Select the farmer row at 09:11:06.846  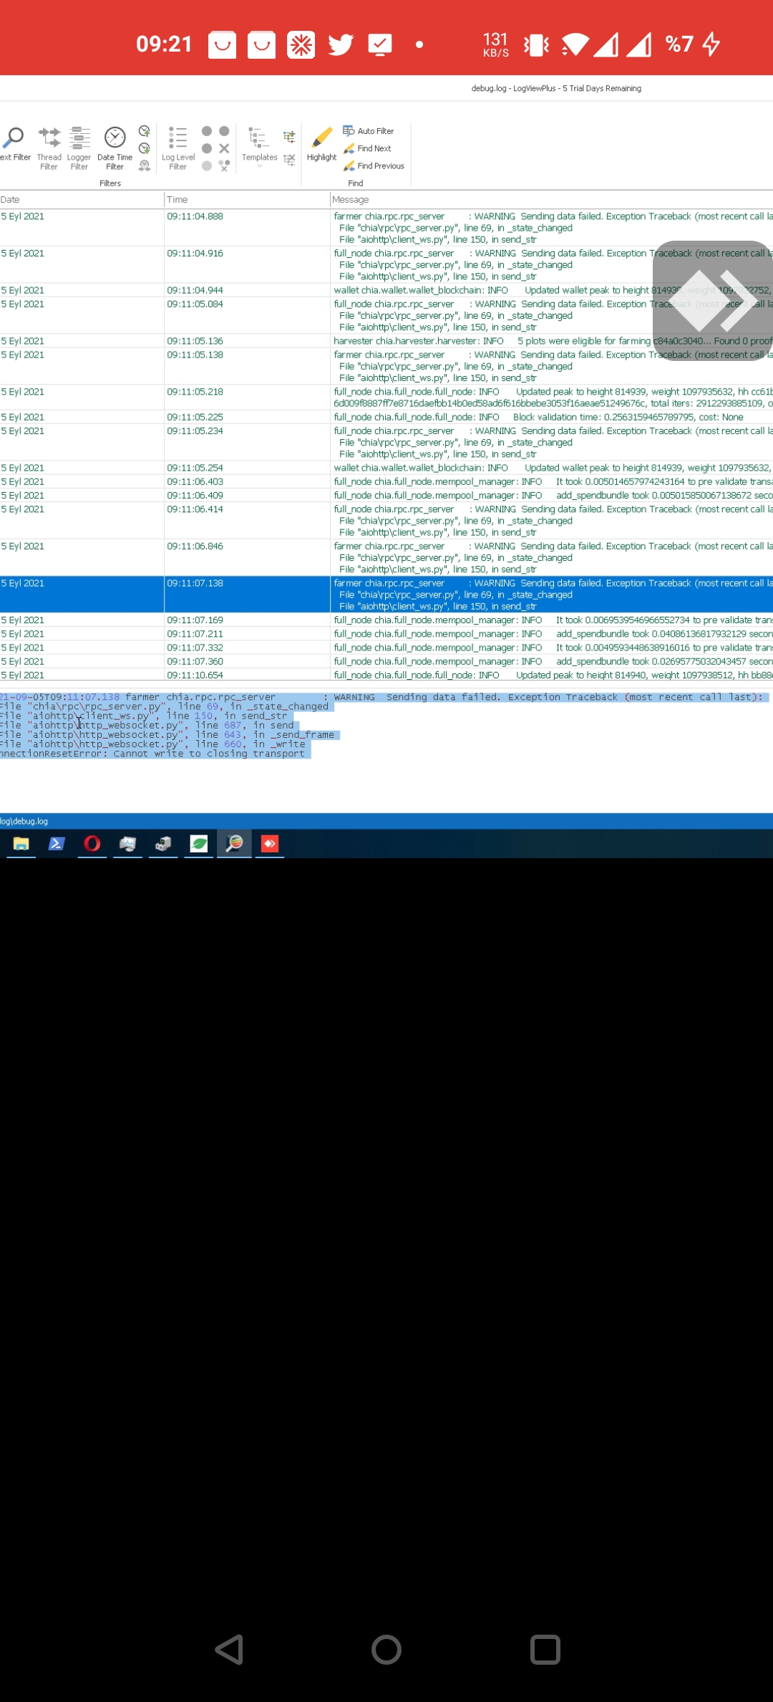386,557
